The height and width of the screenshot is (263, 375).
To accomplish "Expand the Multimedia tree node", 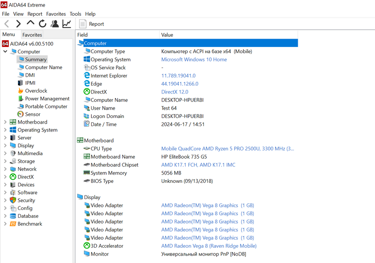I will click(x=5, y=153).
